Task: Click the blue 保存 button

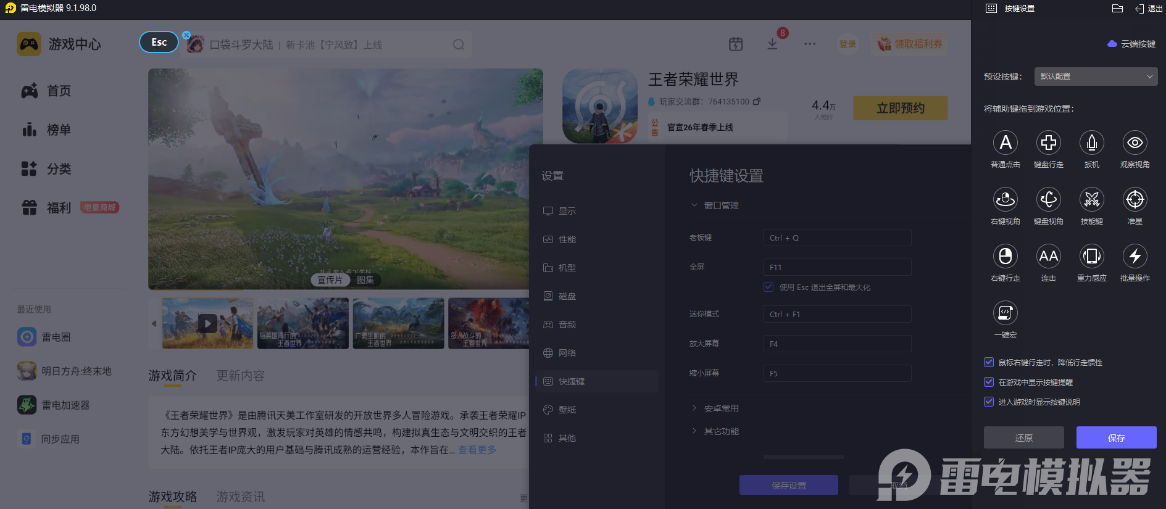Action: (x=1116, y=437)
